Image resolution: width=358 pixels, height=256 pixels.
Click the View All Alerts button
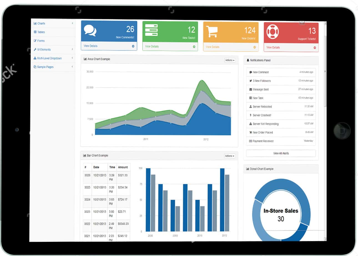pyautogui.click(x=281, y=153)
